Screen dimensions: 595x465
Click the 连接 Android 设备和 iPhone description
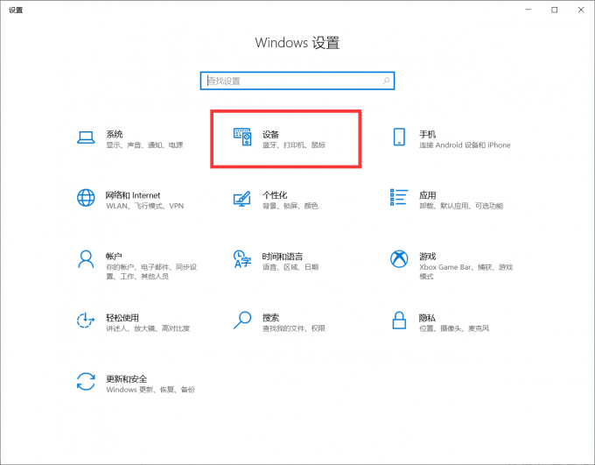tap(465, 145)
